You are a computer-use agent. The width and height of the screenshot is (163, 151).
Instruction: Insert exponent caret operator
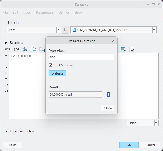point(6,79)
